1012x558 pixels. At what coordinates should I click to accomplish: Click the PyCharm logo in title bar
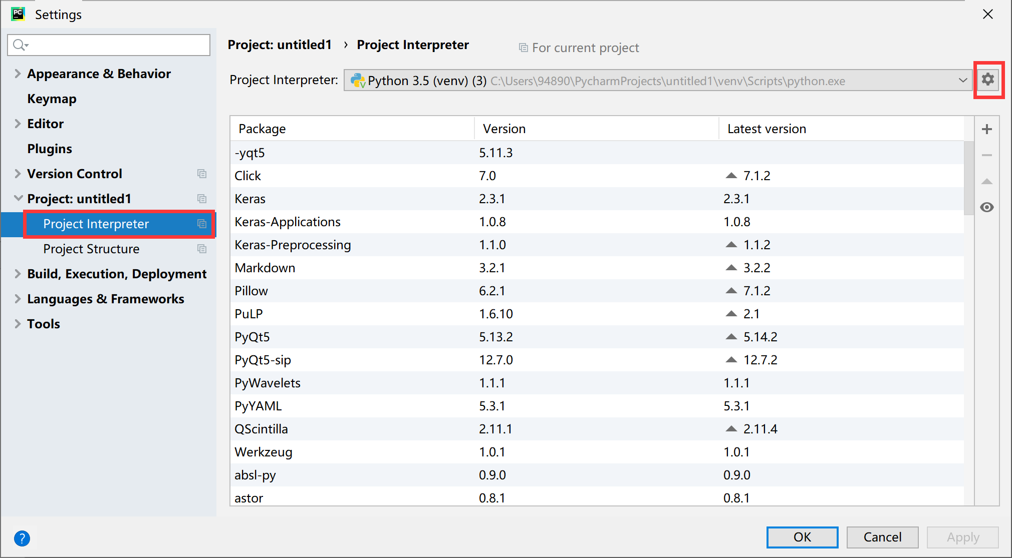coord(18,14)
